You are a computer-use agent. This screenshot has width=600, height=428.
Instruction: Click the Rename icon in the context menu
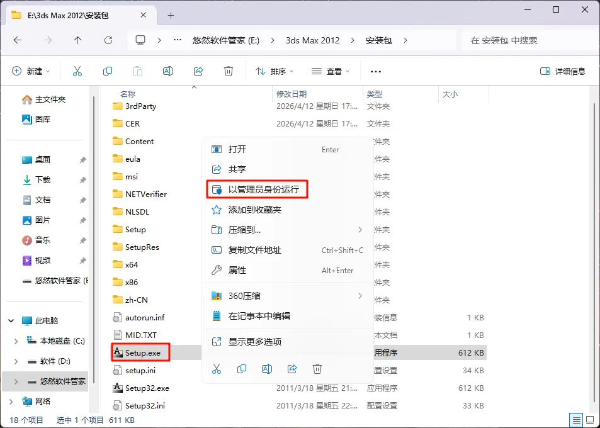(267, 369)
